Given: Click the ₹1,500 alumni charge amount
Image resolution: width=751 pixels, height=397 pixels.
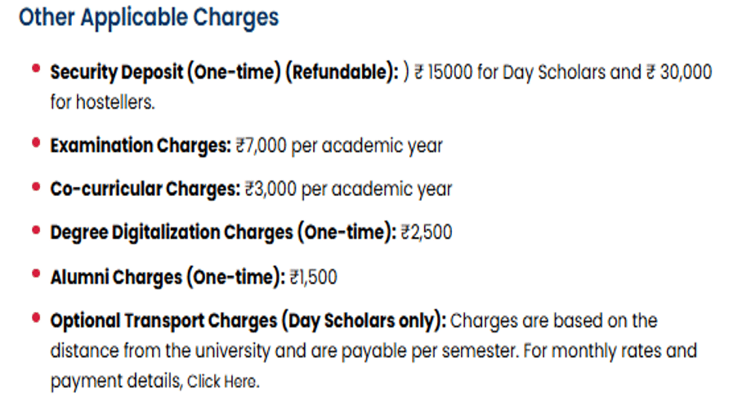Looking at the screenshot, I should click(x=314, y=277).
